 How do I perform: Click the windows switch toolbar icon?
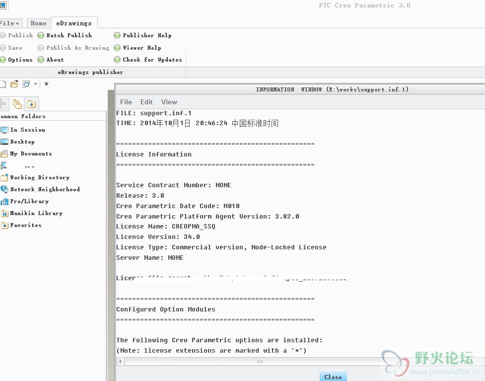coord(26,84)
